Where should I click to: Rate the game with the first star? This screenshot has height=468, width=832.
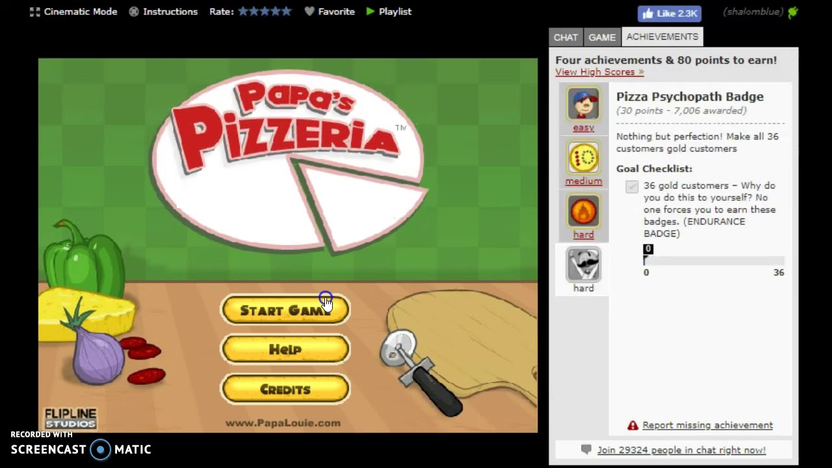tap(243, 11)
